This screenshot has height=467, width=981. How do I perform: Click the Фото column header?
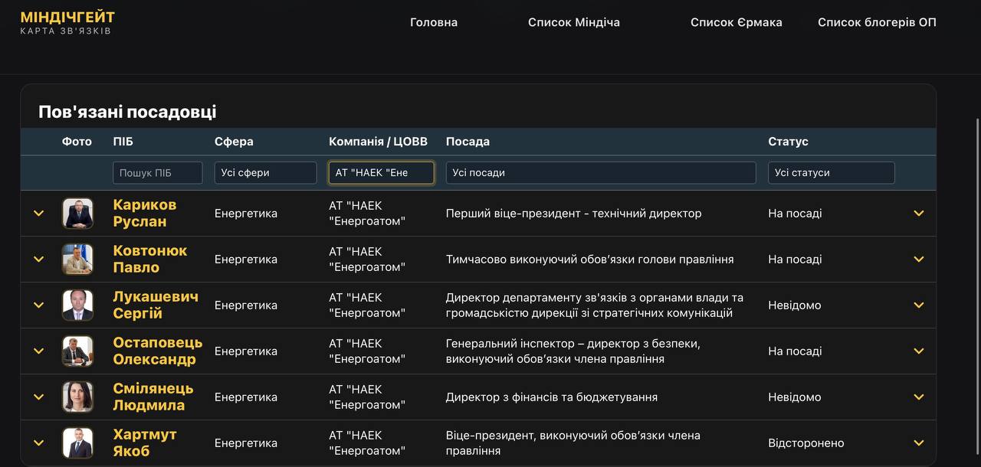tap(77, 142)
